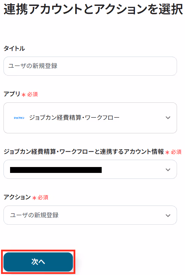This screenshot has height=275, width=185.
Task: Click the blacked-out account name
Action: (56, 170)
